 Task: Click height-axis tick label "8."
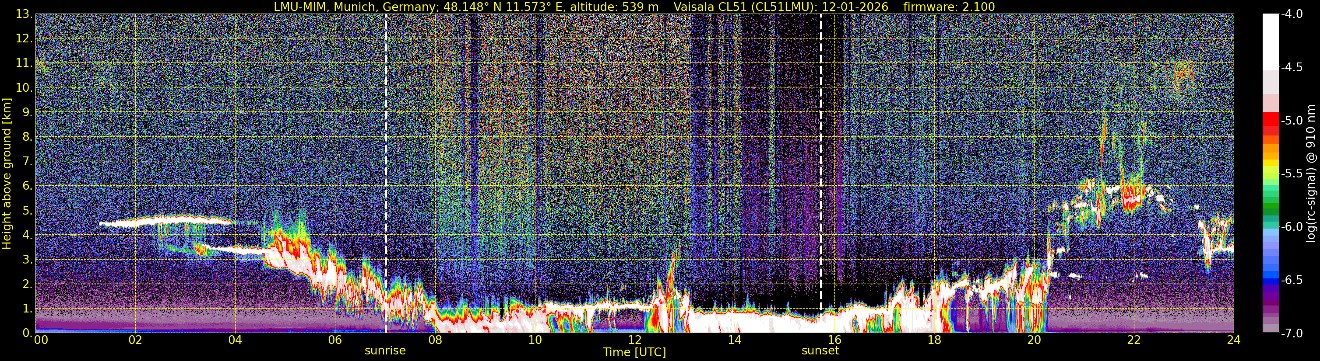tap(27, 137)
